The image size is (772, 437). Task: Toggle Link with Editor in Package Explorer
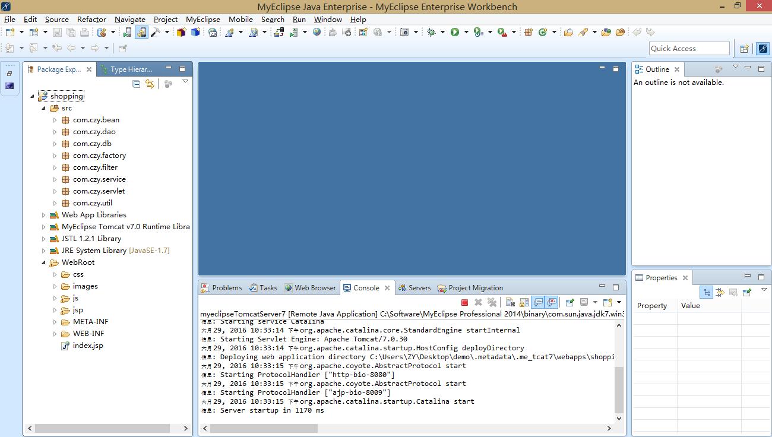coord(150,84)
